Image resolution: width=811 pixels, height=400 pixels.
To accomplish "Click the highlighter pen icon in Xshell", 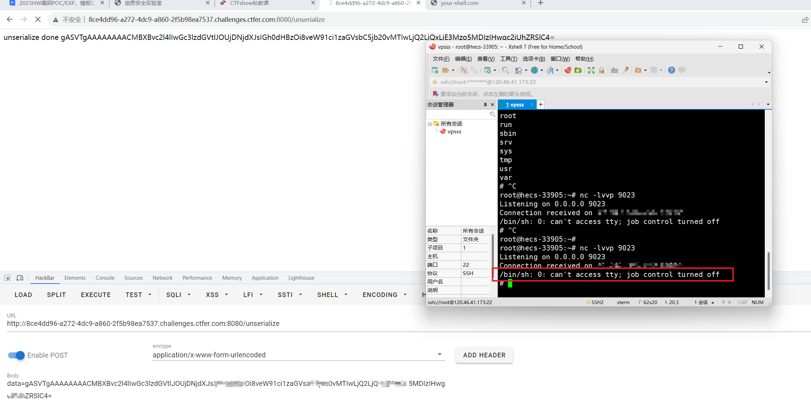I will (625, 70).
